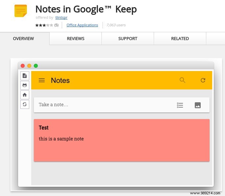Click the Test note title
This screenshot has width=225, height=196.
[x=44, y=128]
